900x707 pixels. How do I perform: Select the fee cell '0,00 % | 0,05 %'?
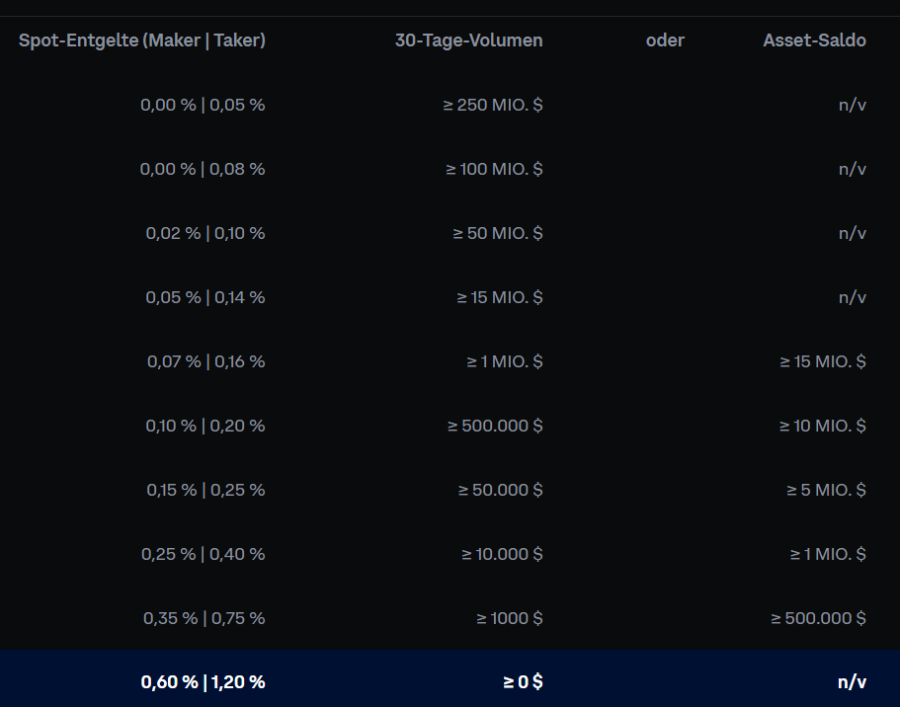[203, 105]
